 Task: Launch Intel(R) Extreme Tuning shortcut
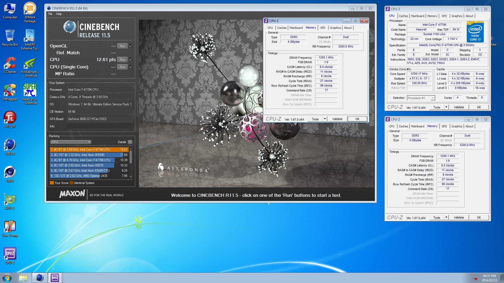pos(30,40)
